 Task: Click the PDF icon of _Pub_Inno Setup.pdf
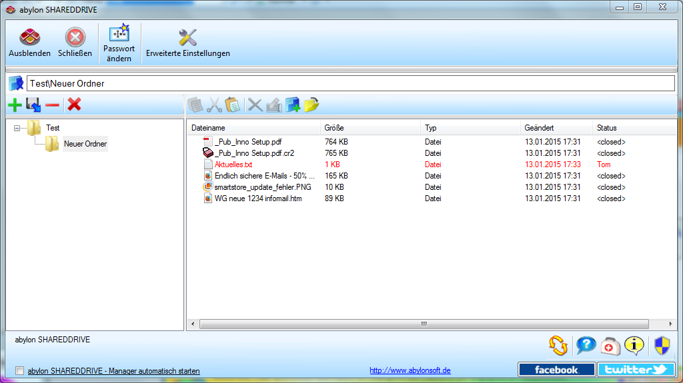point(208,141)
